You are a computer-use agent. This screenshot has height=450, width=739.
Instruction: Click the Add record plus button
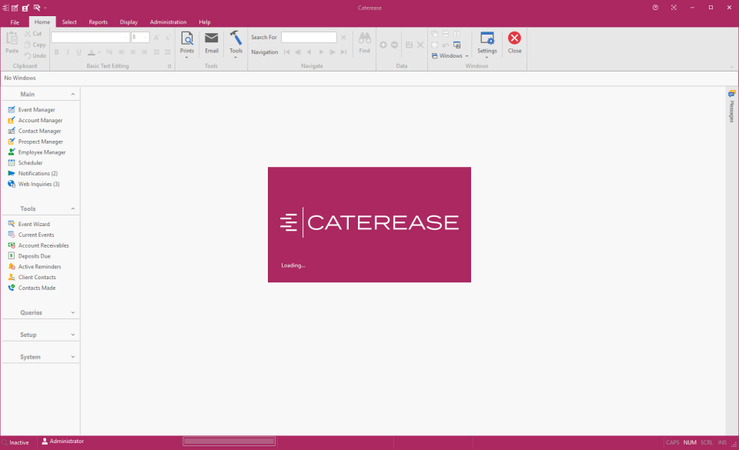click(x=383, y=45)
